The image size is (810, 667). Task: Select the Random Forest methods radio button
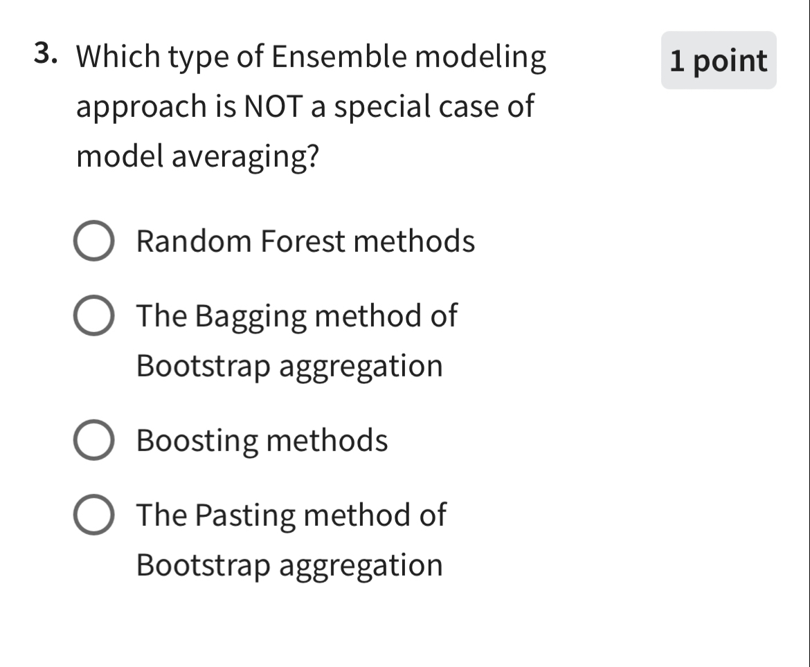pos(93,241)
